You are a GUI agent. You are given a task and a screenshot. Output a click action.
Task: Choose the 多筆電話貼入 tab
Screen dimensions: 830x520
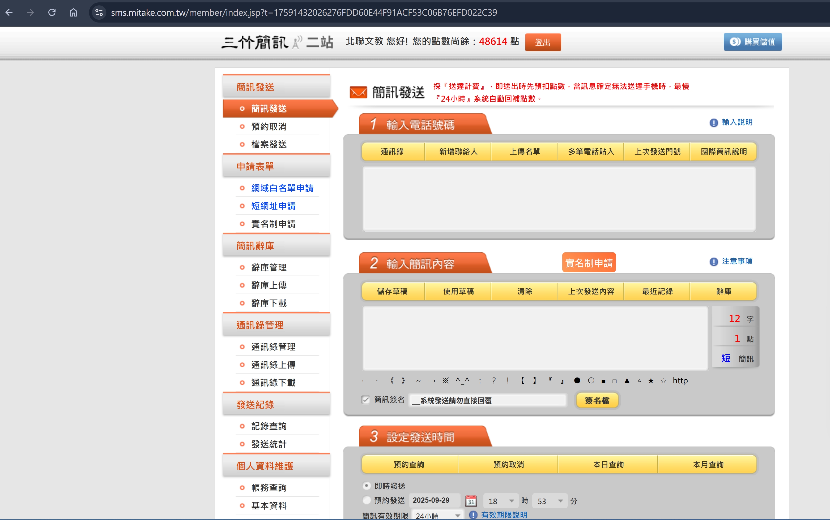click(x=591, y=151)
